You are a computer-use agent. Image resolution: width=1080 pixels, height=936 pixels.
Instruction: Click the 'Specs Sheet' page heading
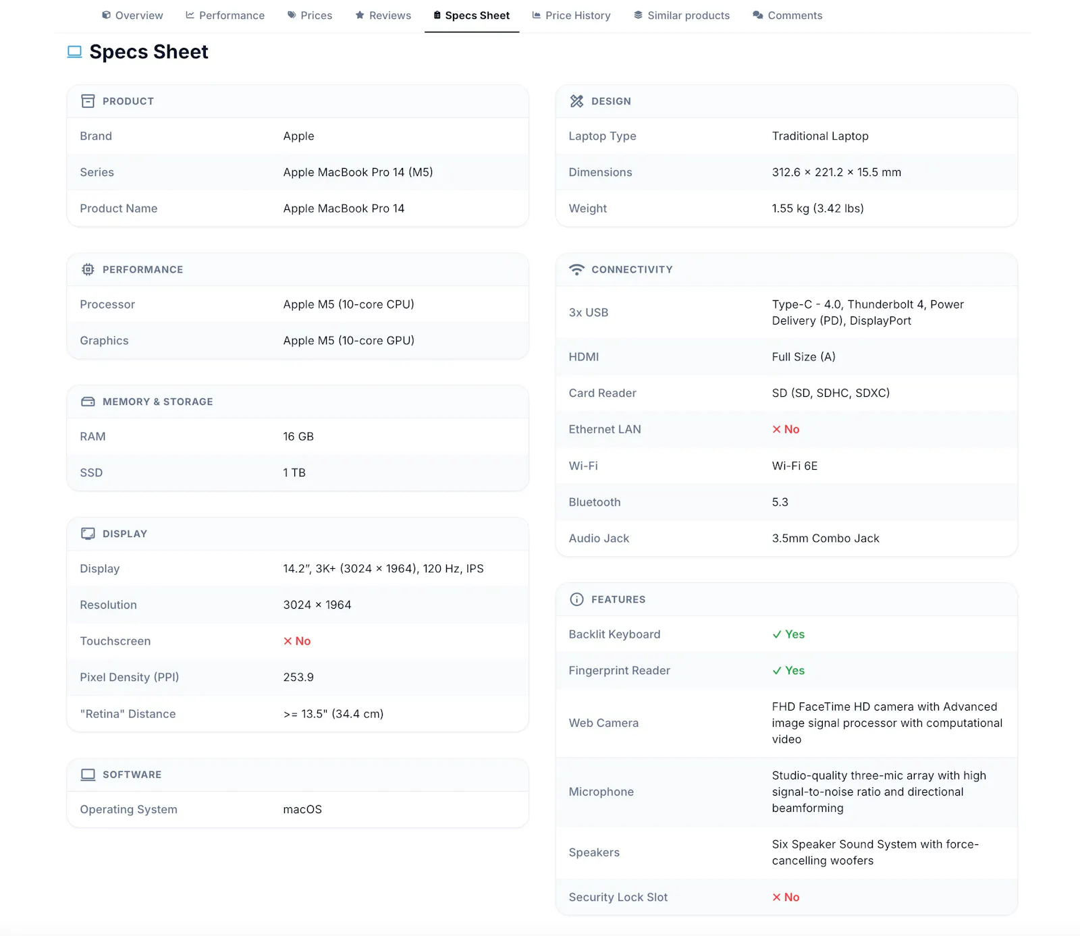[148, 52]
